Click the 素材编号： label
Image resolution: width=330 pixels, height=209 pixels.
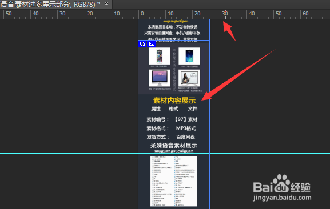pos(158,119)
